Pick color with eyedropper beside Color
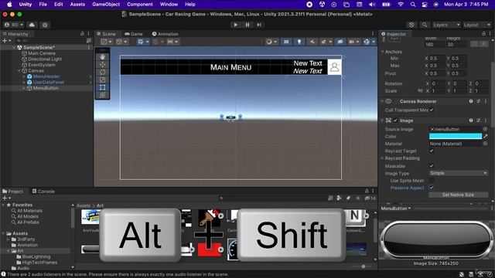The image size is (495, 278). [x=486, y=136]
